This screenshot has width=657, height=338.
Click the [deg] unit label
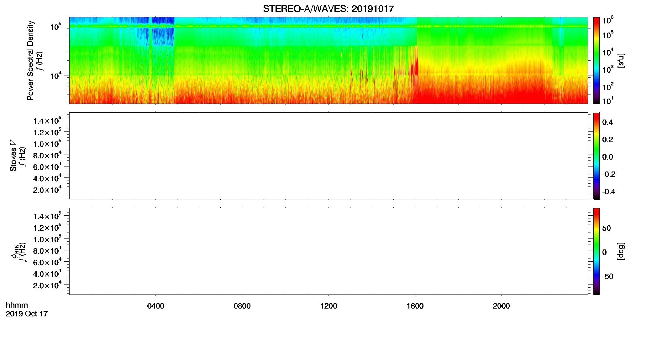[x=621, y=251]
